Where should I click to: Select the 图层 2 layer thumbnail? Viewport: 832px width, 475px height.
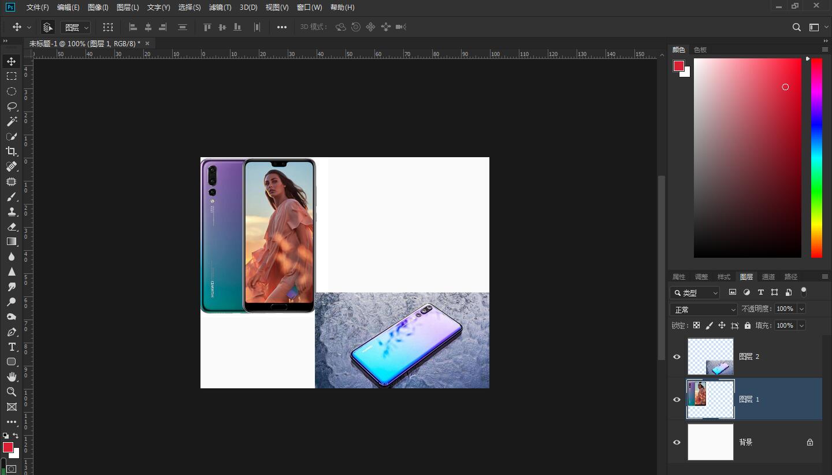(710, 357)
